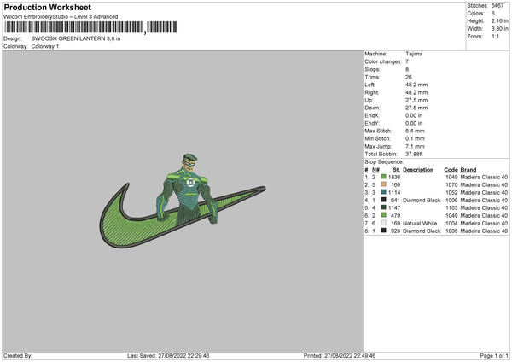Click the Stitches count '6467'
The width and height of the screenshot is (512, 362).
point(497,6)
